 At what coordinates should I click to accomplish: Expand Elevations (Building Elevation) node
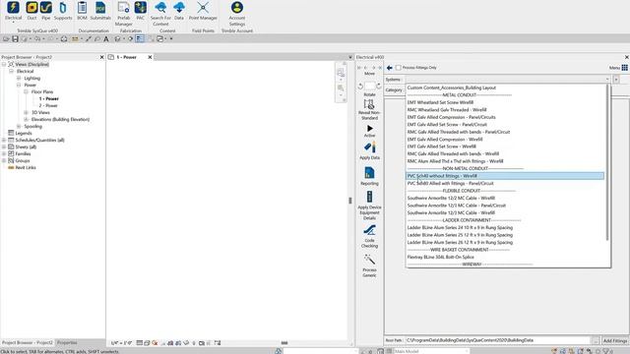point(27,119)
